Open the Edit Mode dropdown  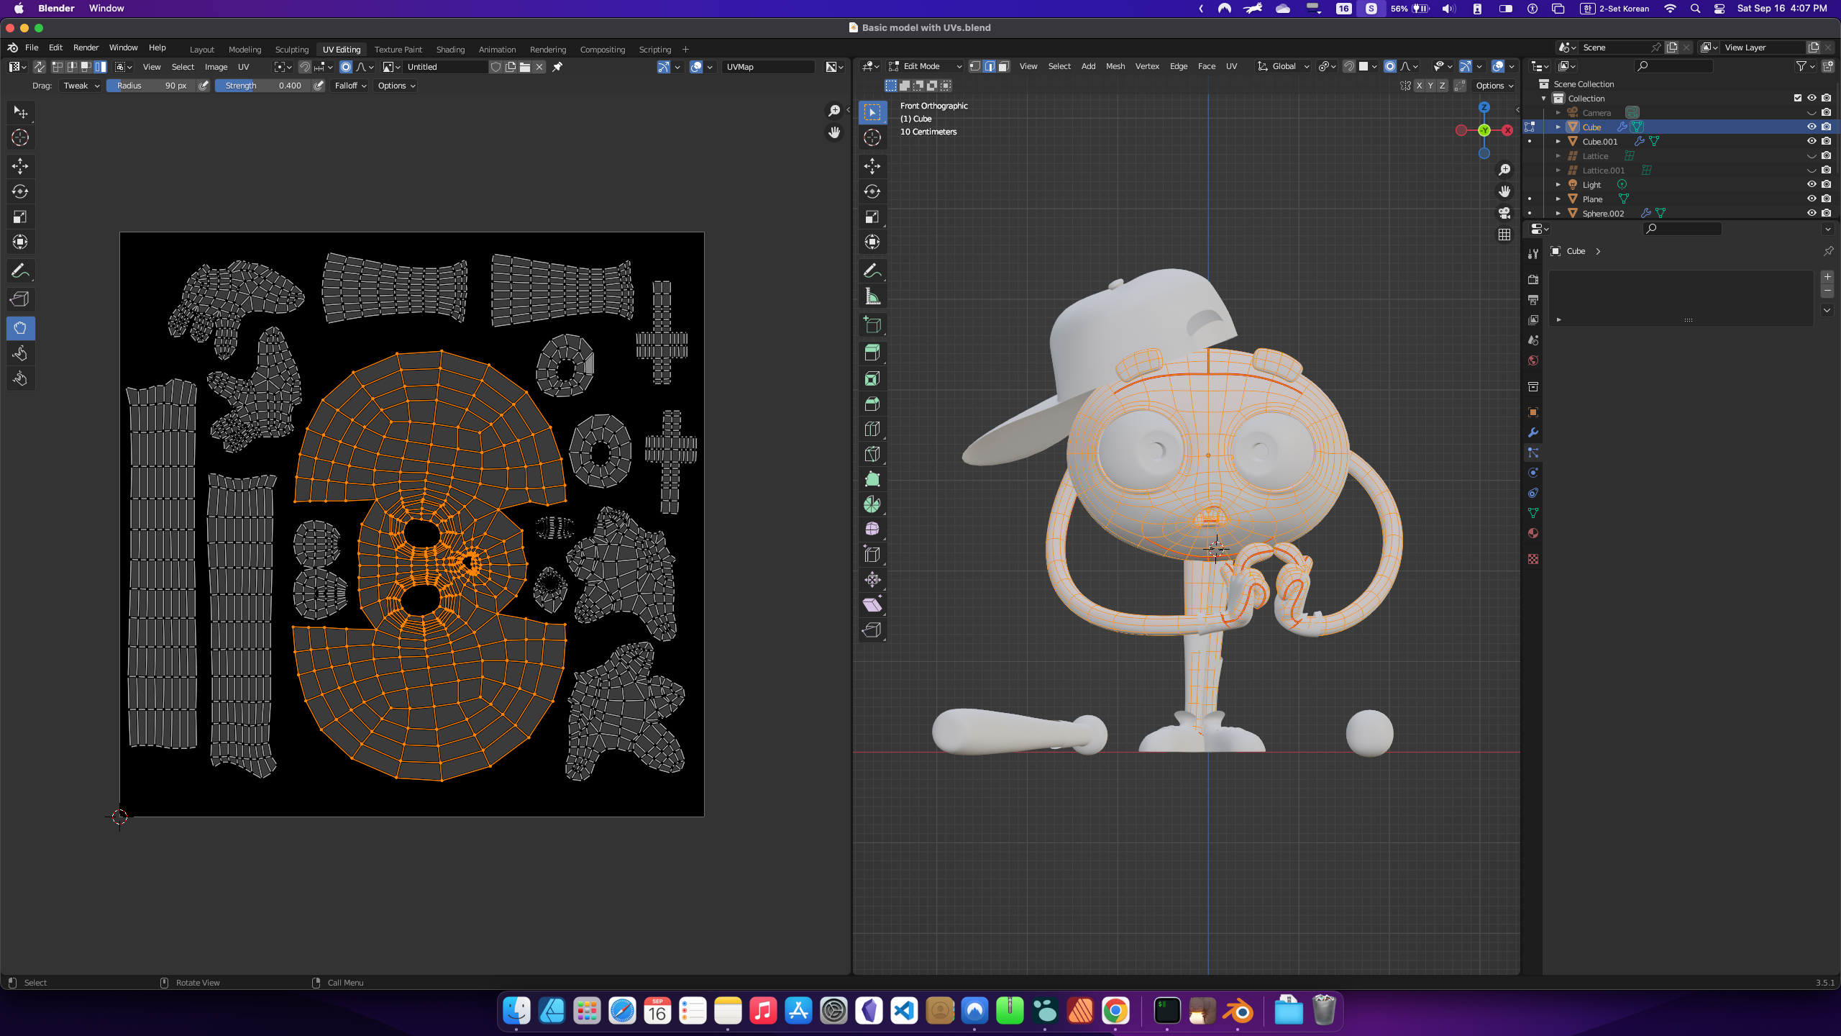[x=925, y=66]
